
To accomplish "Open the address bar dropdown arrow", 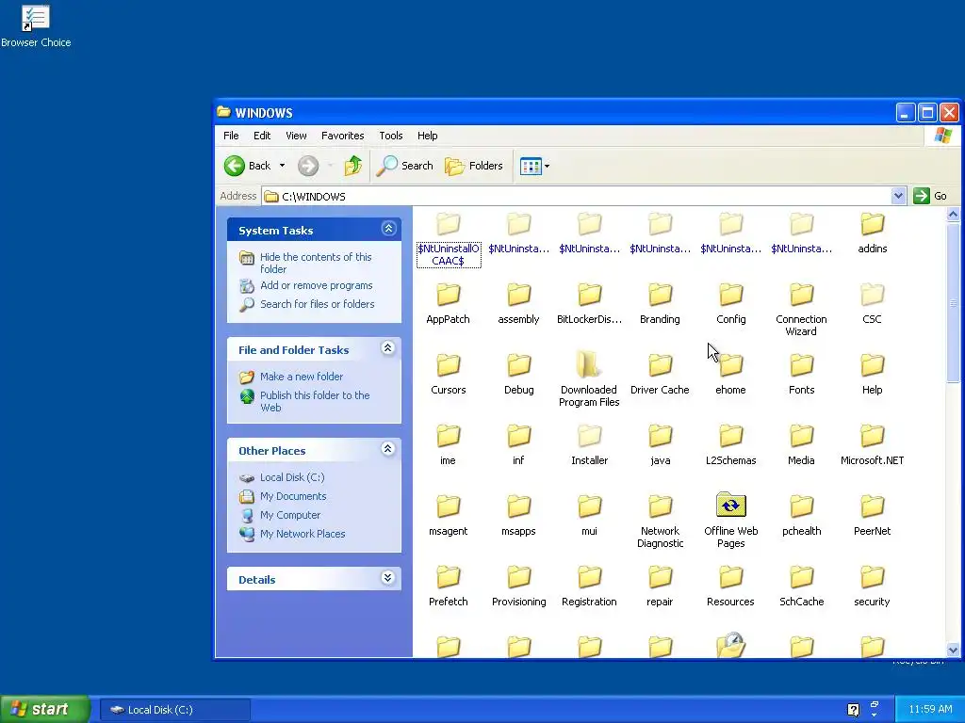I will point(898,196).
